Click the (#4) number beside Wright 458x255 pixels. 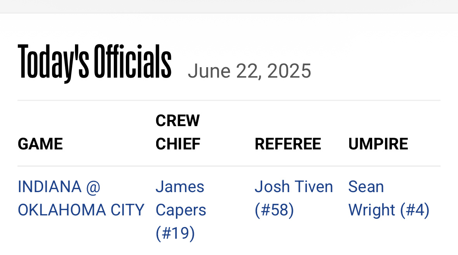(x=415, y=210)
